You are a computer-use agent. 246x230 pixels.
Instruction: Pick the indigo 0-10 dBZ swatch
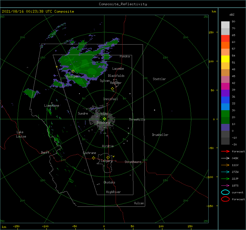tap(225, 127)
